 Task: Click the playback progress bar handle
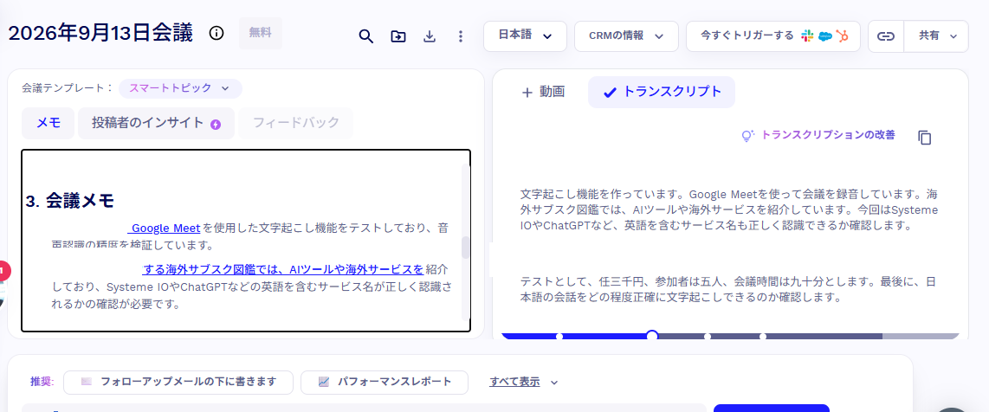tap(653, 336)
